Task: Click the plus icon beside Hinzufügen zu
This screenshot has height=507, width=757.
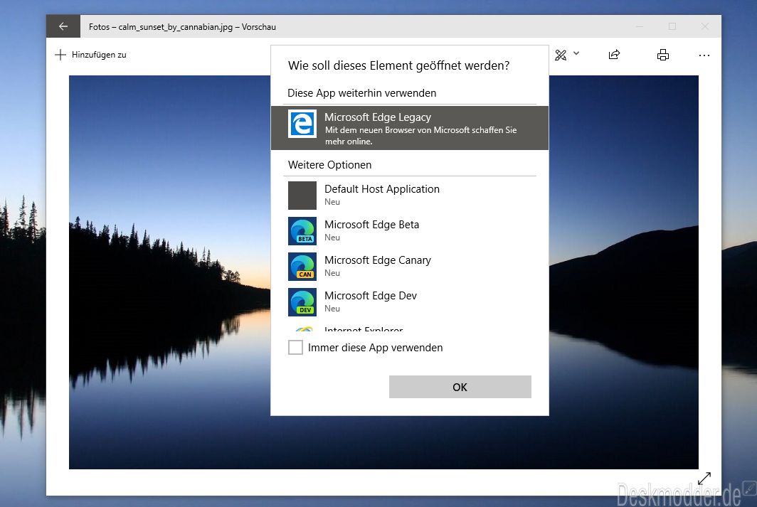Action: 60,55
